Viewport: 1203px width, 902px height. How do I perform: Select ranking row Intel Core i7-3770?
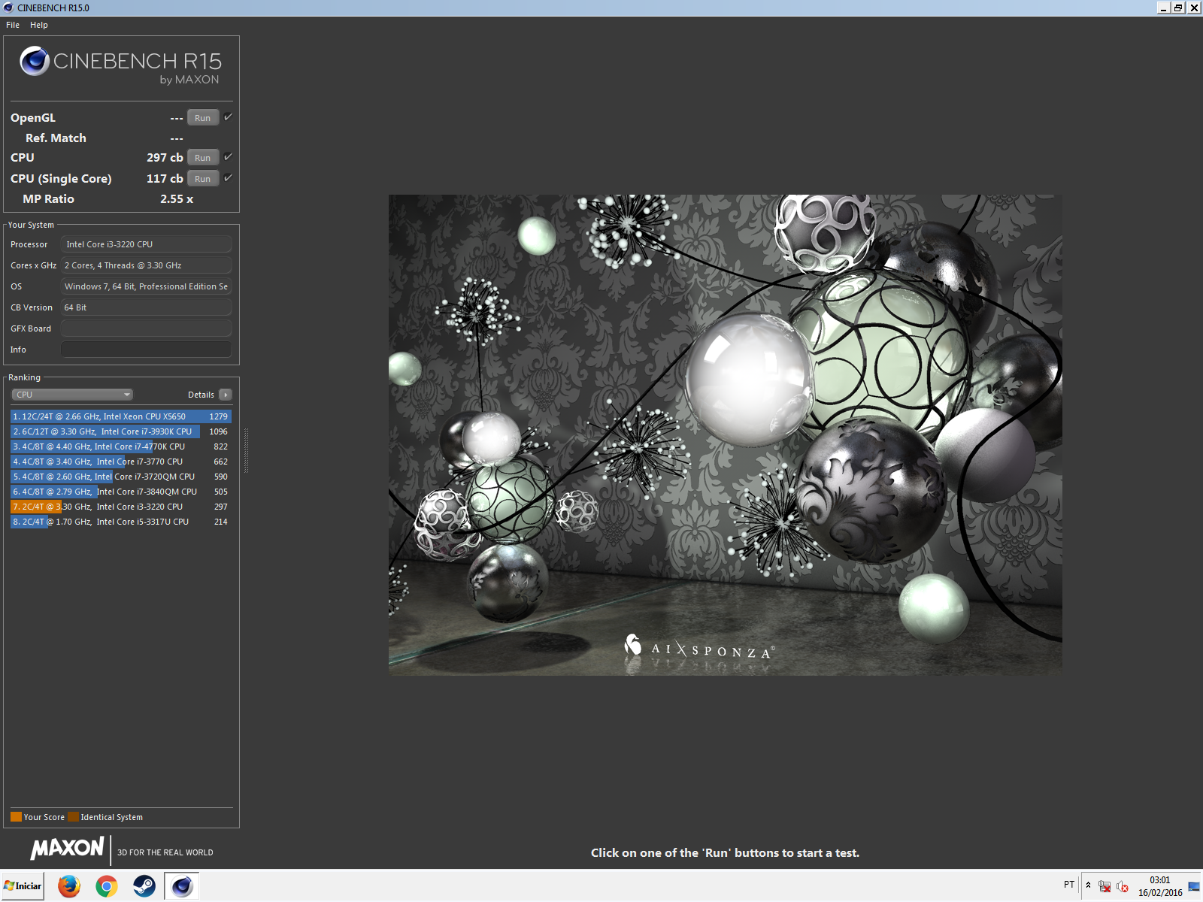(x=121, y=462)
